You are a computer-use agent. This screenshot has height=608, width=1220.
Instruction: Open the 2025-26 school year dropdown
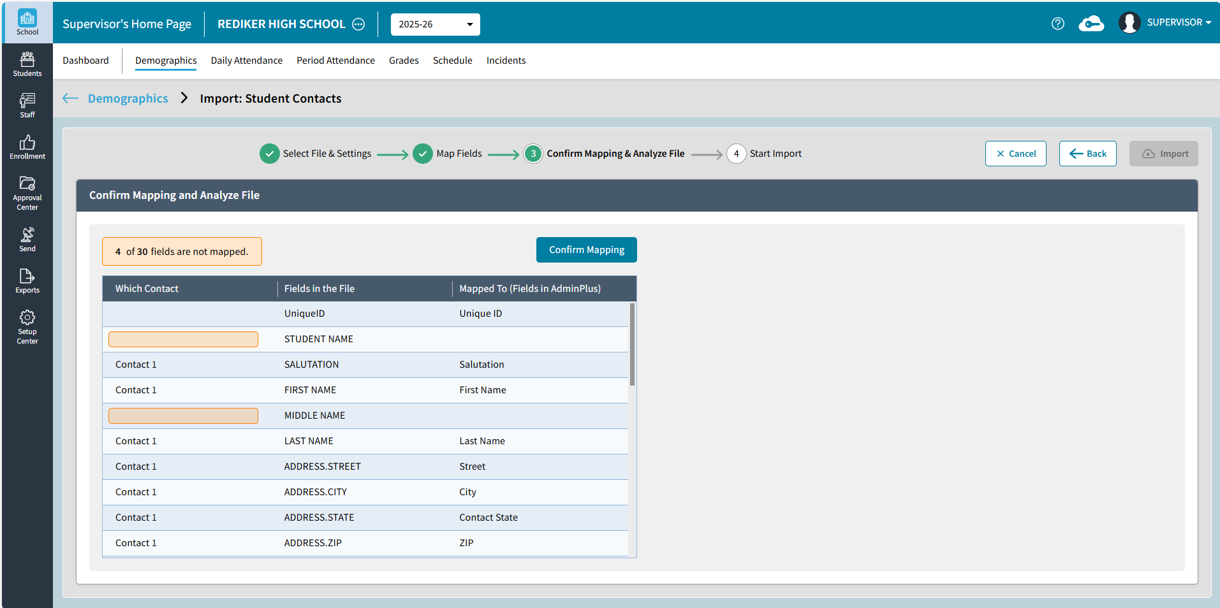436,24
